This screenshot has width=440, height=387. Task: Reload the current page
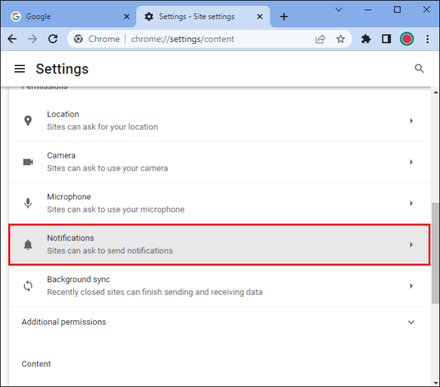[x=53, y=39]
